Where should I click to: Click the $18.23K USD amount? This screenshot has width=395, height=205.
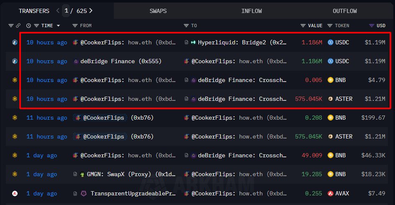point(373,174)
